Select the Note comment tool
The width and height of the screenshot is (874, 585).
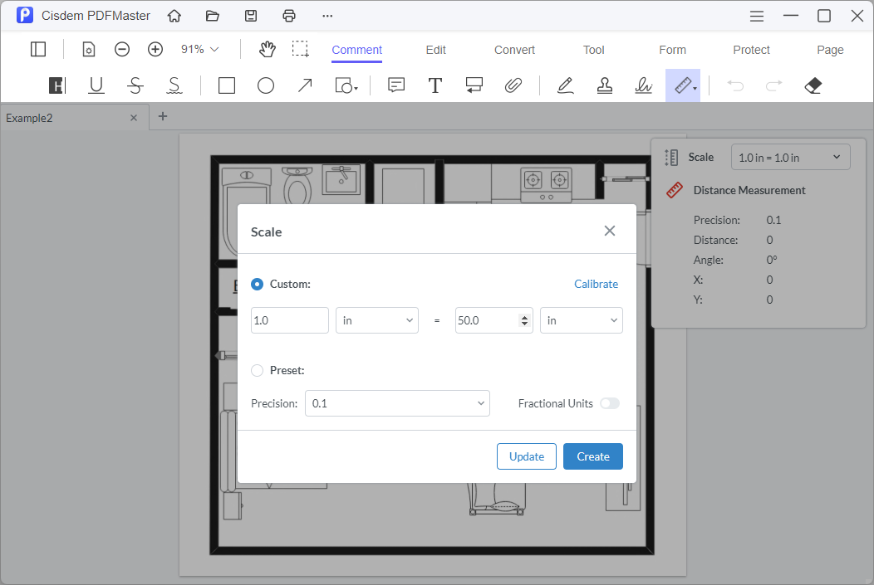point(396,85)
